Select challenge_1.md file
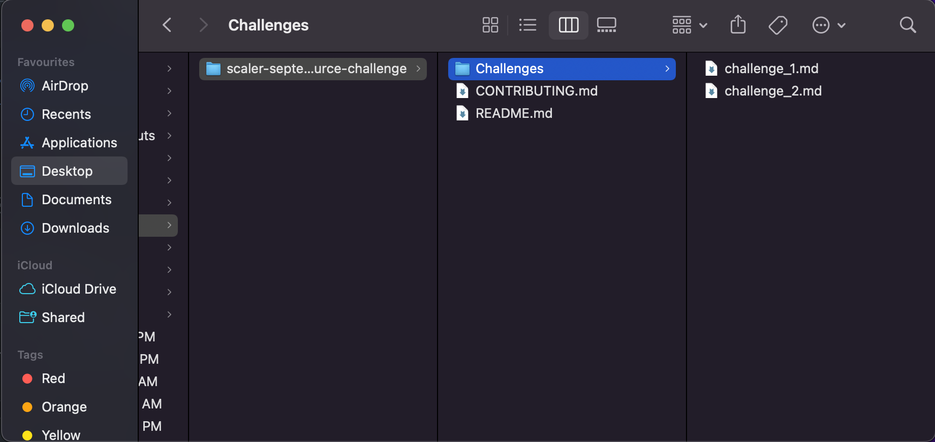The image size is (935, 442). tap(771, 69)
